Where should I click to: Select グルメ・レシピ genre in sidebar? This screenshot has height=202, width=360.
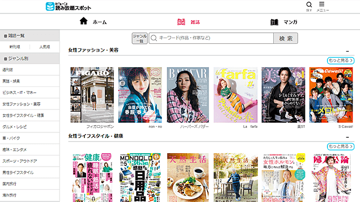point(30,127)
